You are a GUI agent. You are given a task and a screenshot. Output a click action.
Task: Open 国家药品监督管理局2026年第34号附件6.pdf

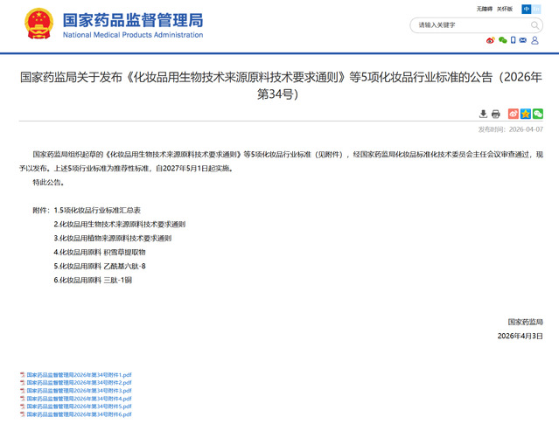tap(79, 414)
